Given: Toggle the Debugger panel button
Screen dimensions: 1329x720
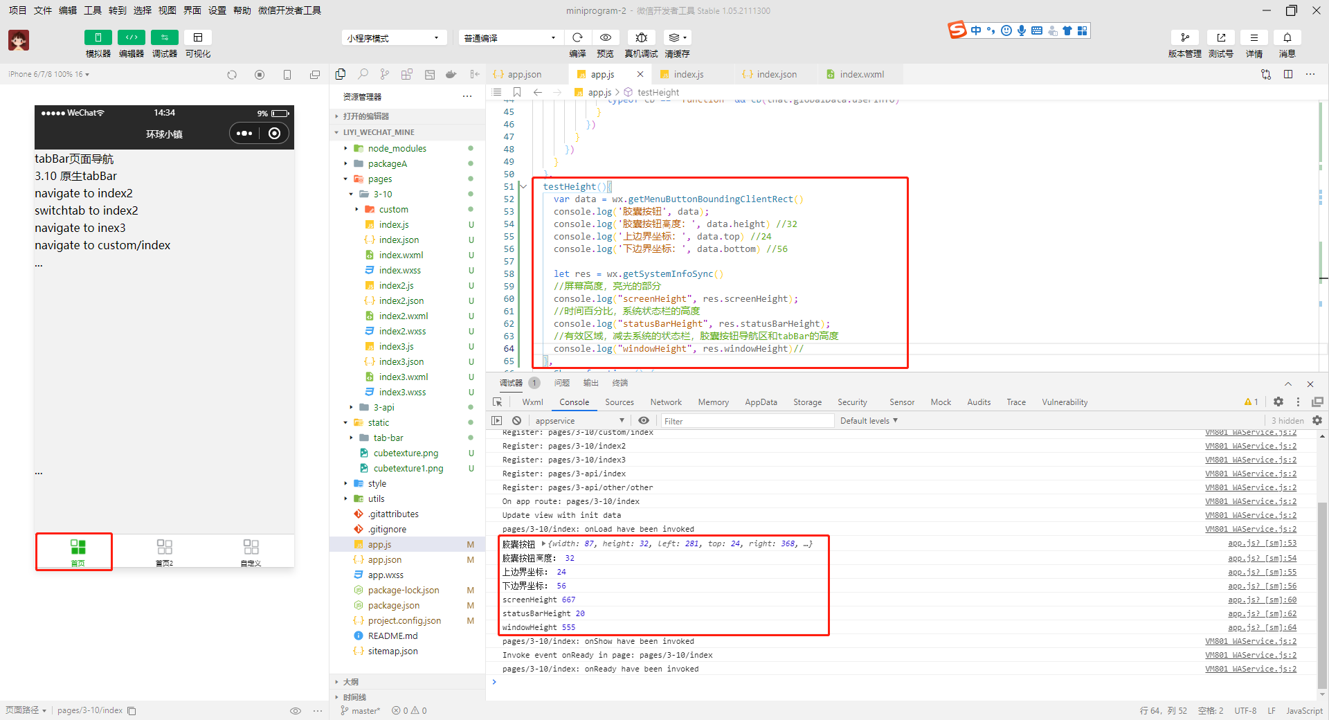Looking at the screenshot, I should click(165, 37).
